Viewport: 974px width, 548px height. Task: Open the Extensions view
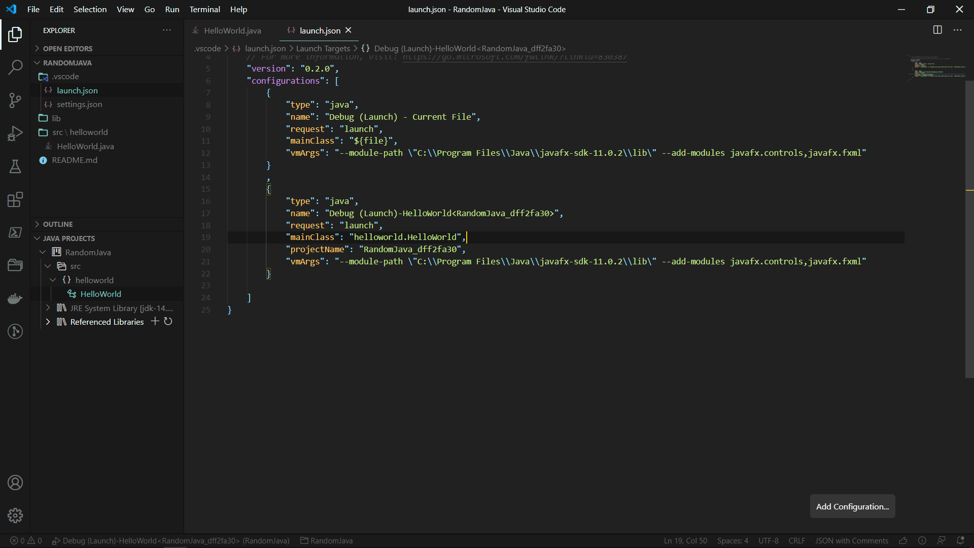(x=15, y=199)
